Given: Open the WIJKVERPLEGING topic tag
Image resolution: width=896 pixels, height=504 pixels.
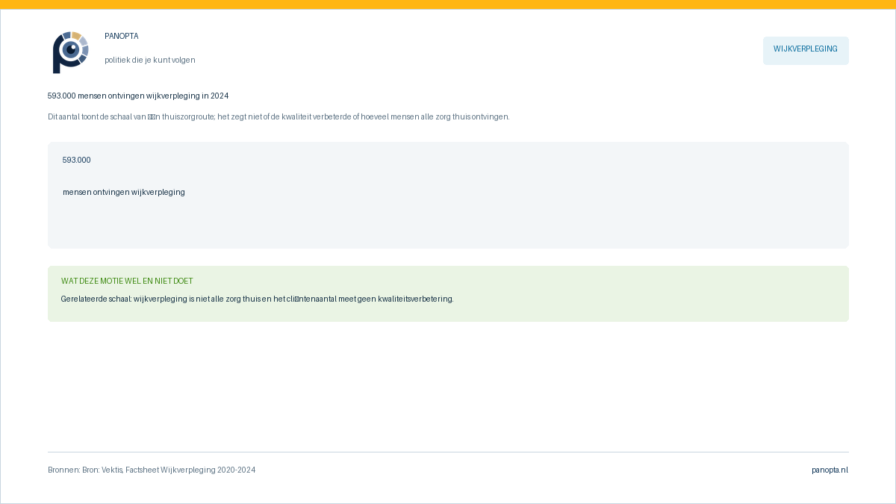Looking at the screenshot, I should coord(806,50).
